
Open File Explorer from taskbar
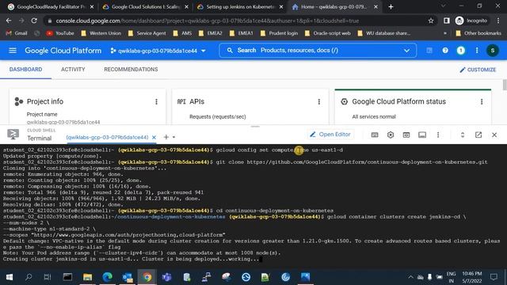pos(88,277)
